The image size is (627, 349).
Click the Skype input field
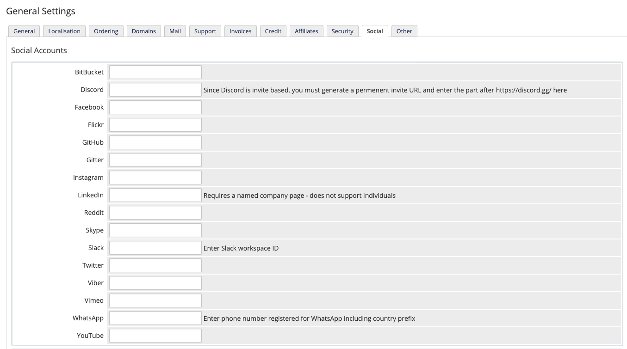click(x=155, y=230)
